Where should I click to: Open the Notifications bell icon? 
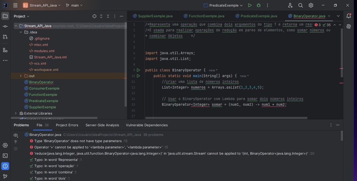(349, 16)
